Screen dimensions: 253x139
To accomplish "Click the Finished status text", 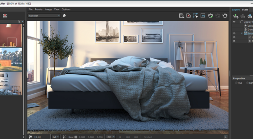I will (x=148, y=137).
